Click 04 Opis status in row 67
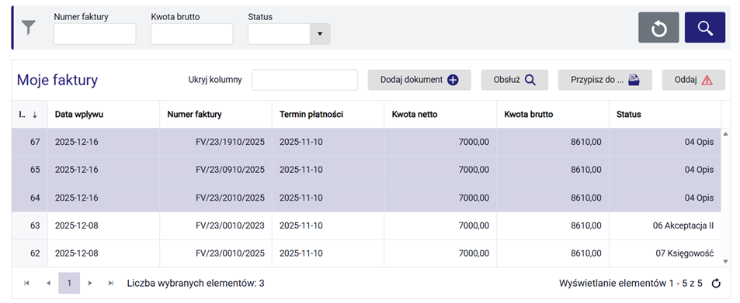The height and width of the screenshot is (303, 740). 699,142
